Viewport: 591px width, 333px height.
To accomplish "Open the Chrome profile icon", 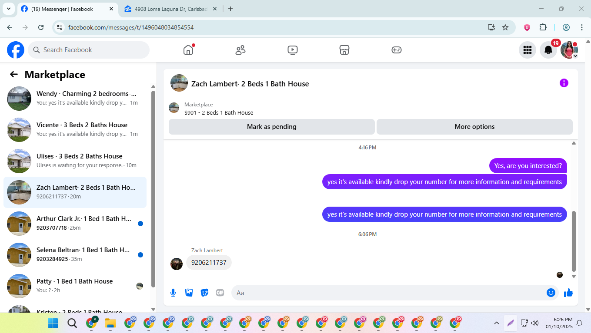I will 566,27.
